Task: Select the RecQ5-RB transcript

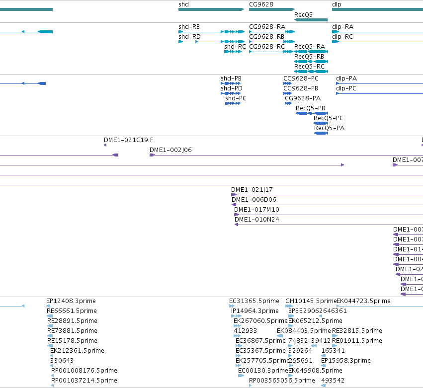Action: point(311,62)
